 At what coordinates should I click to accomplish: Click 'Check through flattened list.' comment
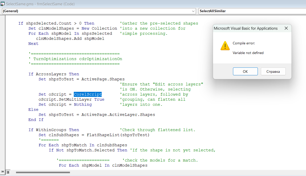[158, 130]
